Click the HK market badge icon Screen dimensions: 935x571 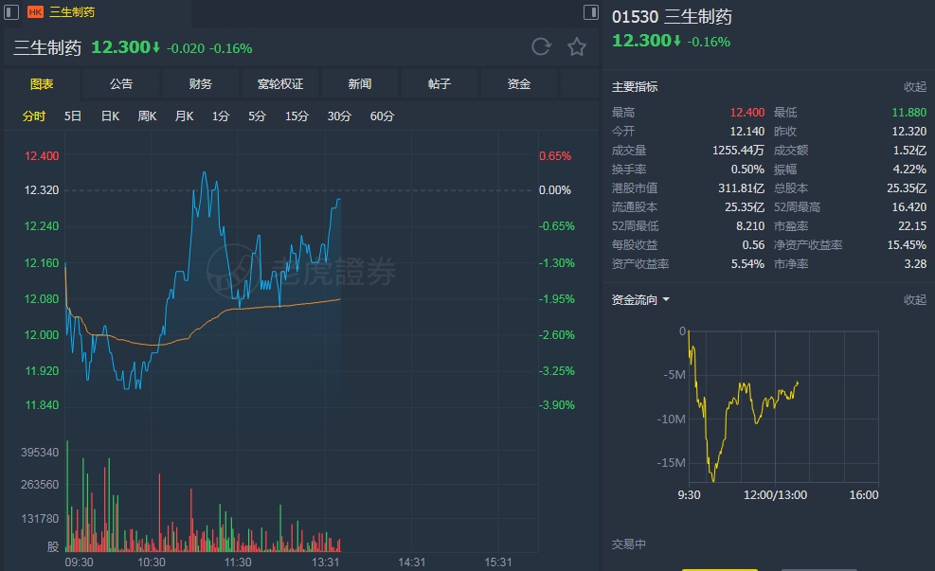pos(35,12)
